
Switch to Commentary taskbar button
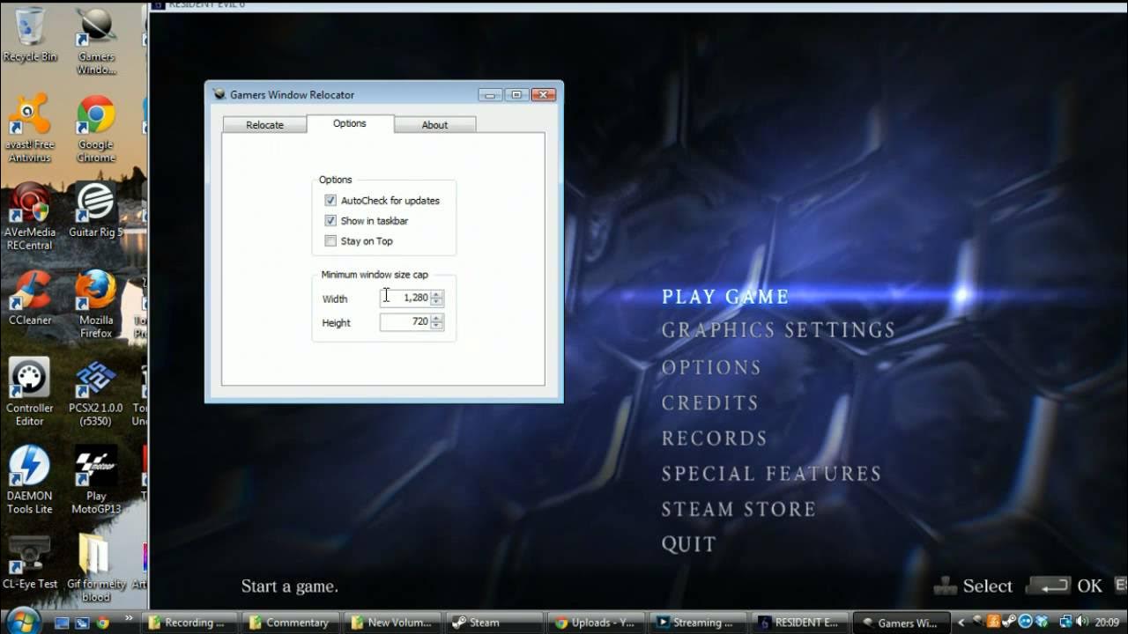[x=292, y=623]
